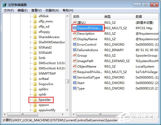Select the Start value name

coord(81,83)
